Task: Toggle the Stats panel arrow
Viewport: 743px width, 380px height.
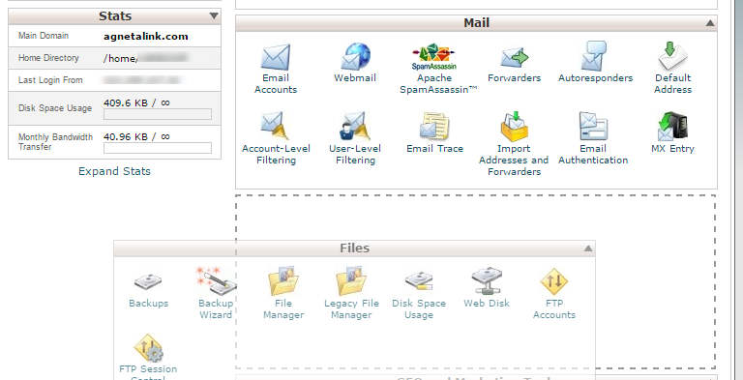Action: point(214,16)
